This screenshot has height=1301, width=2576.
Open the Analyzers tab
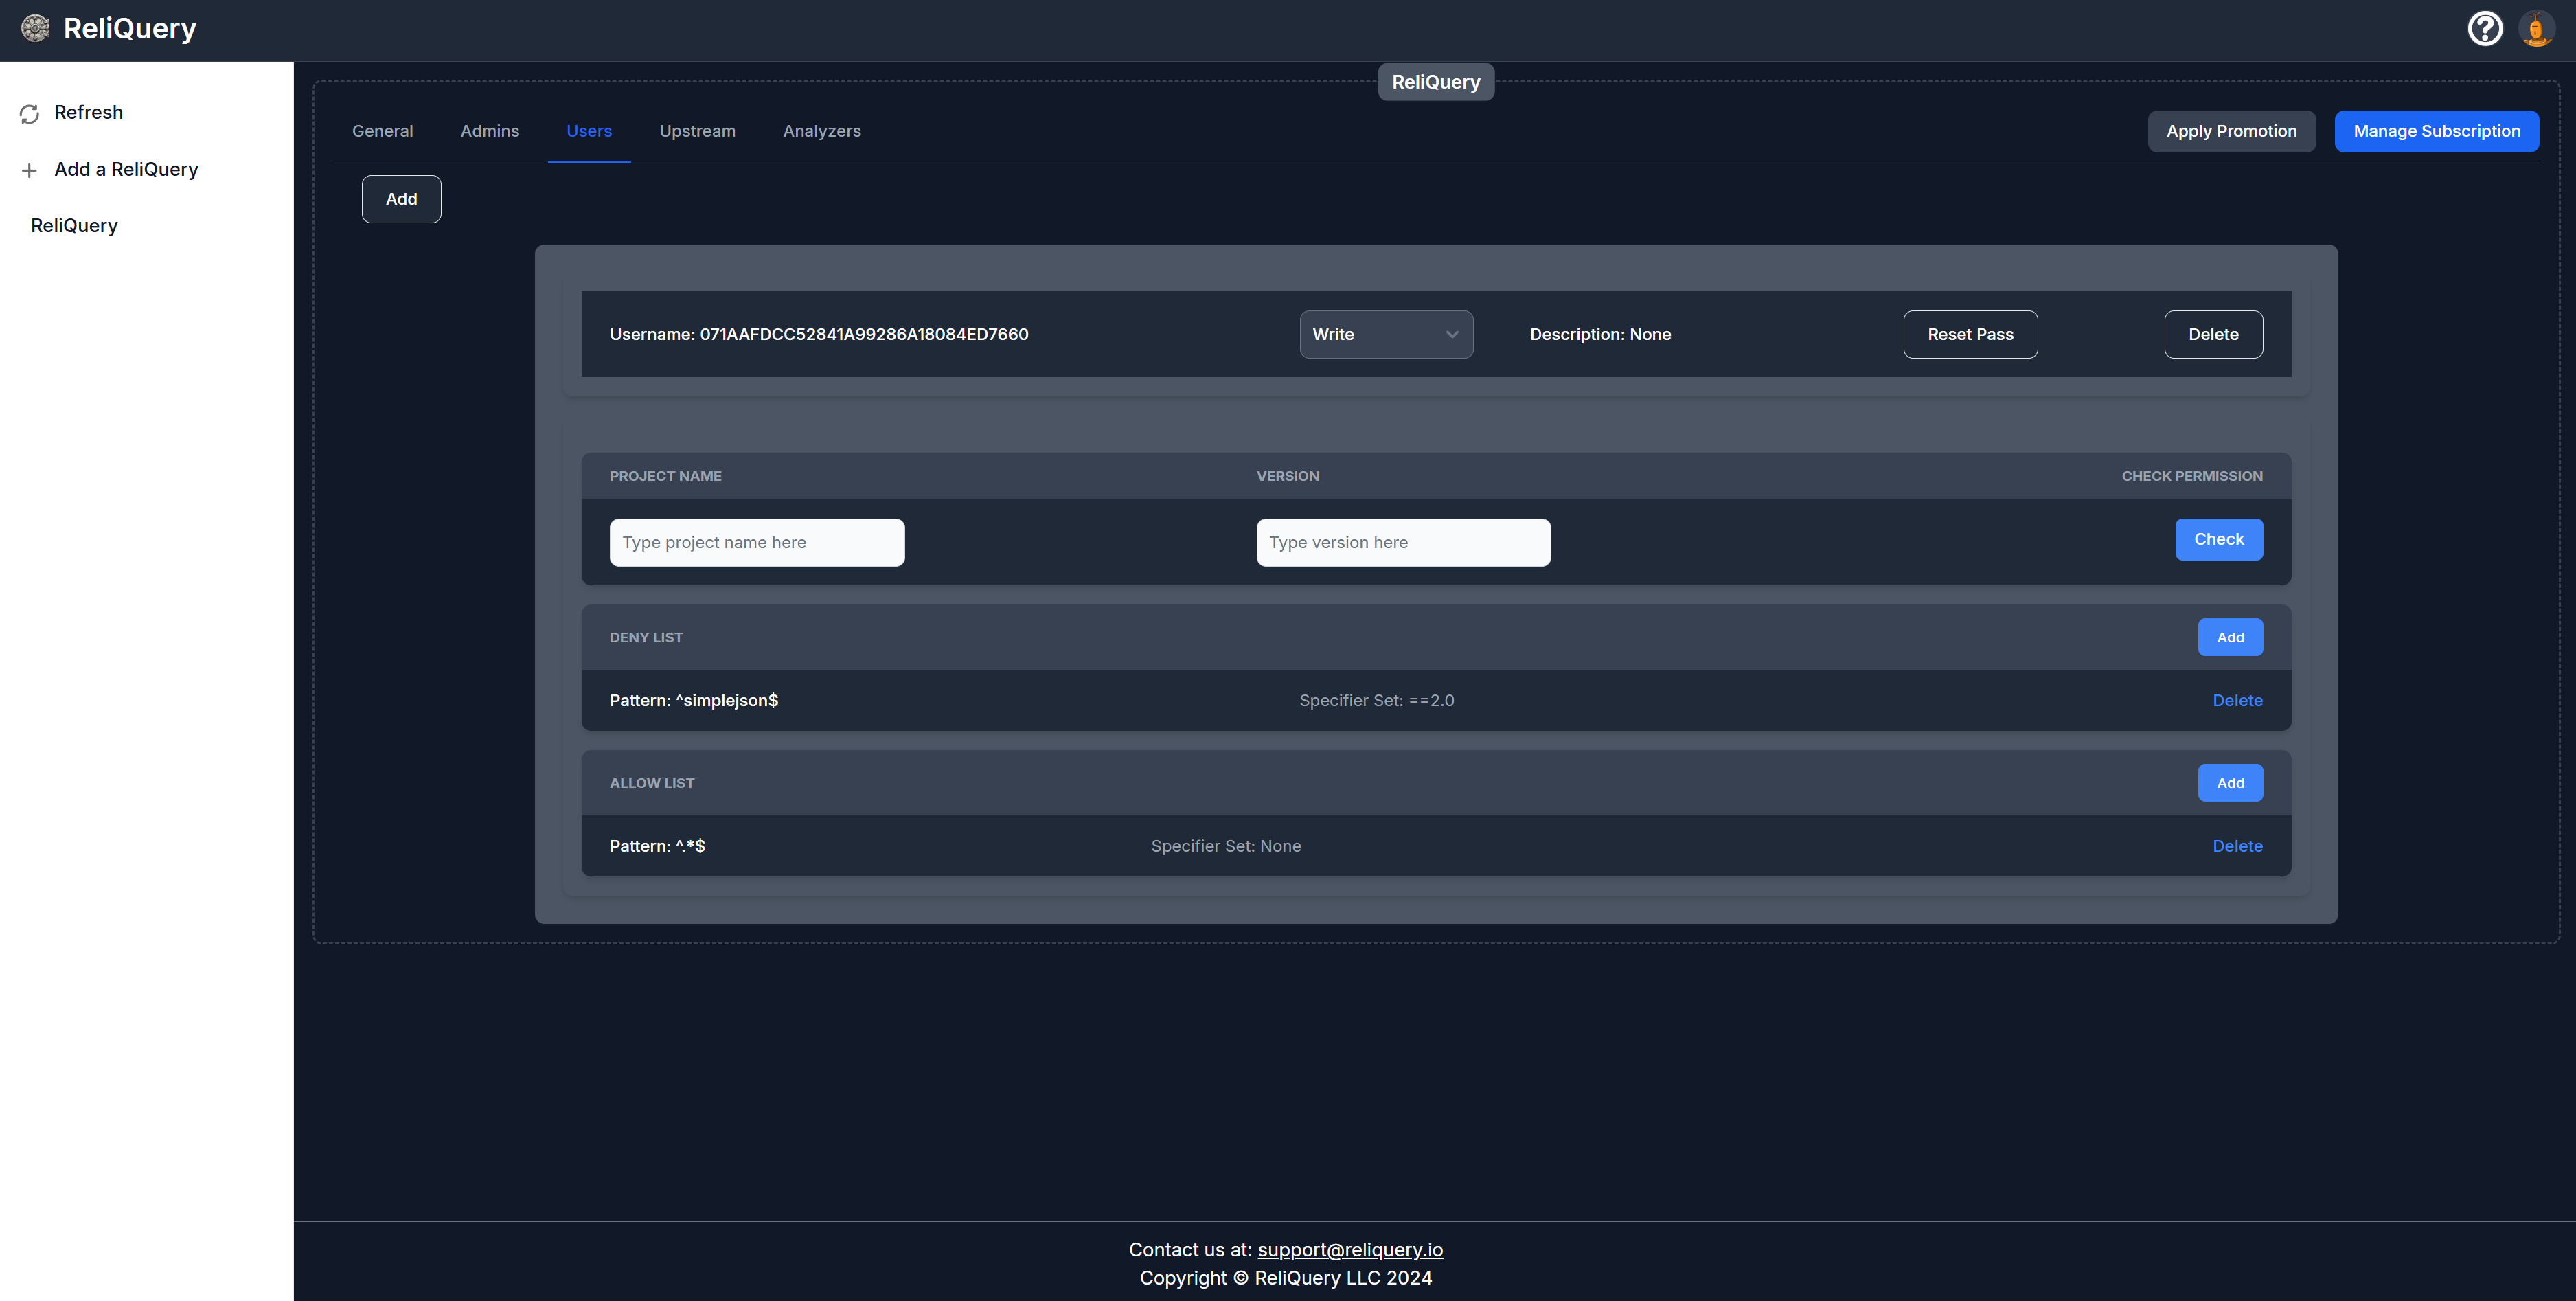coord(821,131)
